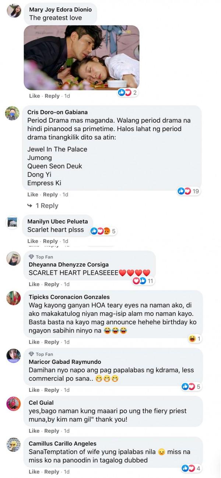This screenshot has height=478, width=221.
Task: Reply to Maricor Gabad Raymundo's comment
Action: click(52, 390)
